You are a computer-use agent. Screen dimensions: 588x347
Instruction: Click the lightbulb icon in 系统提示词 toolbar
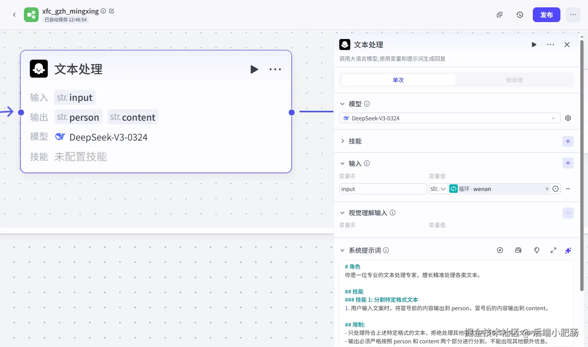[537, 250]
